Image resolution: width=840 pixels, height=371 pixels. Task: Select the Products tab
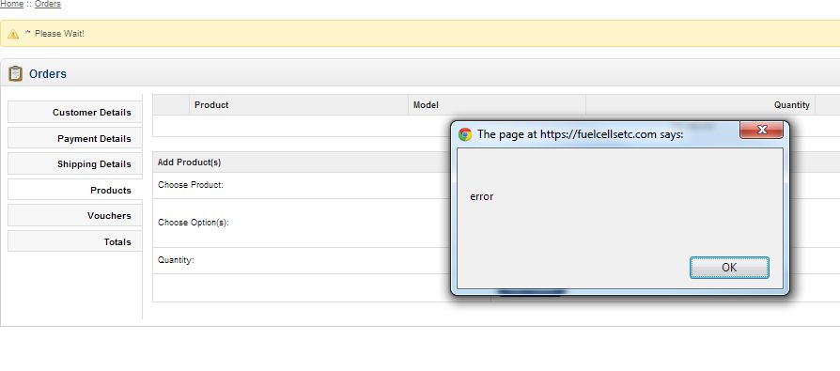pos(75,190)
